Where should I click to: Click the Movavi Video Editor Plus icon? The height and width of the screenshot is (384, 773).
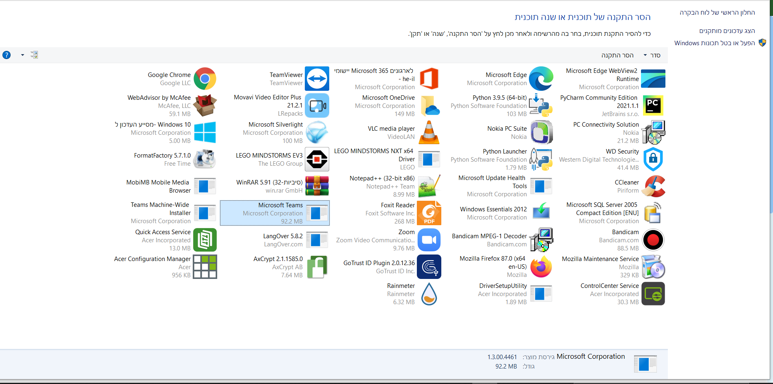[x=317, y=105]
